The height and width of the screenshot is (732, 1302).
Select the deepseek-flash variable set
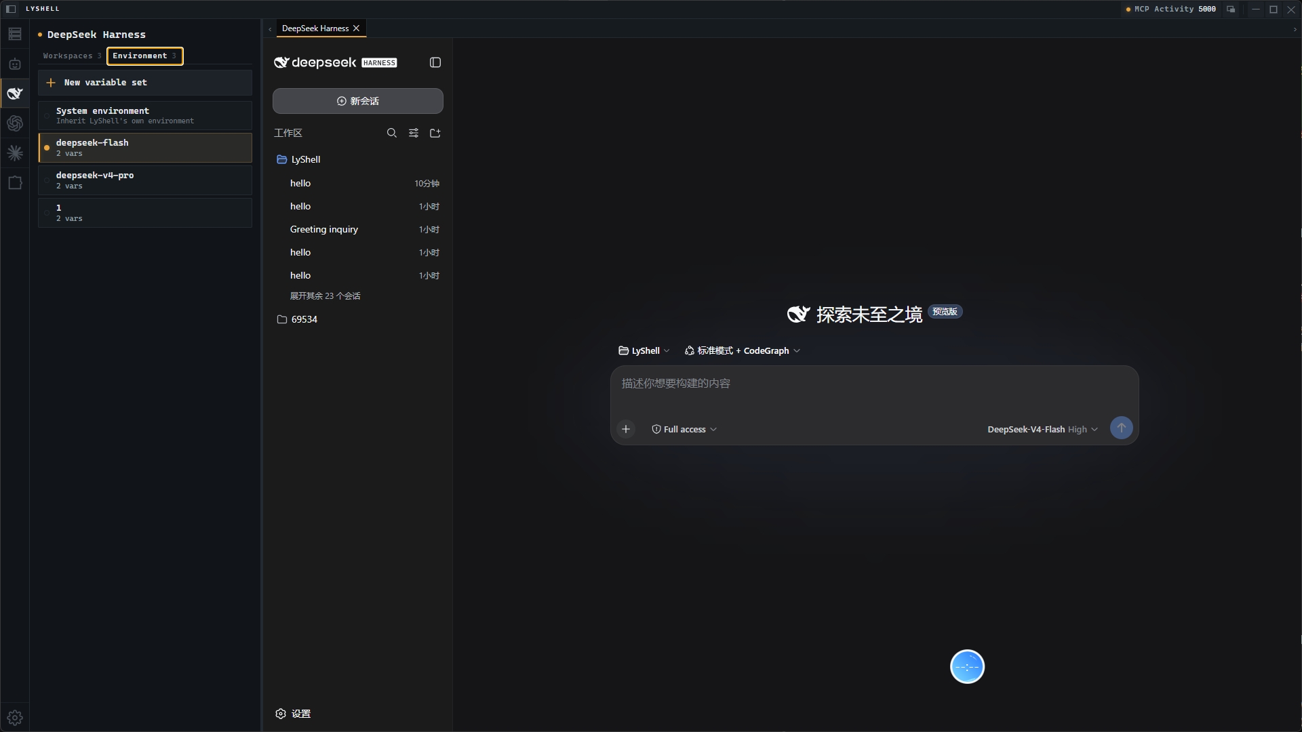coord(145,148)
